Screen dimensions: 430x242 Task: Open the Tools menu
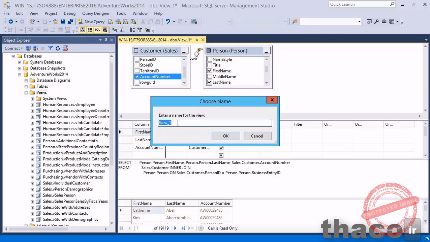pyautogui.click(x=121, y=13)
